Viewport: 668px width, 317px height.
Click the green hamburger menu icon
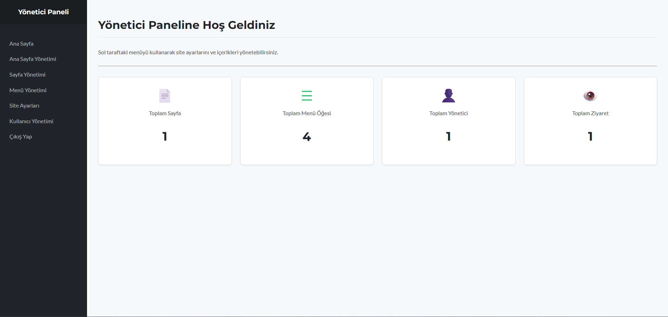tap(307, 96)
